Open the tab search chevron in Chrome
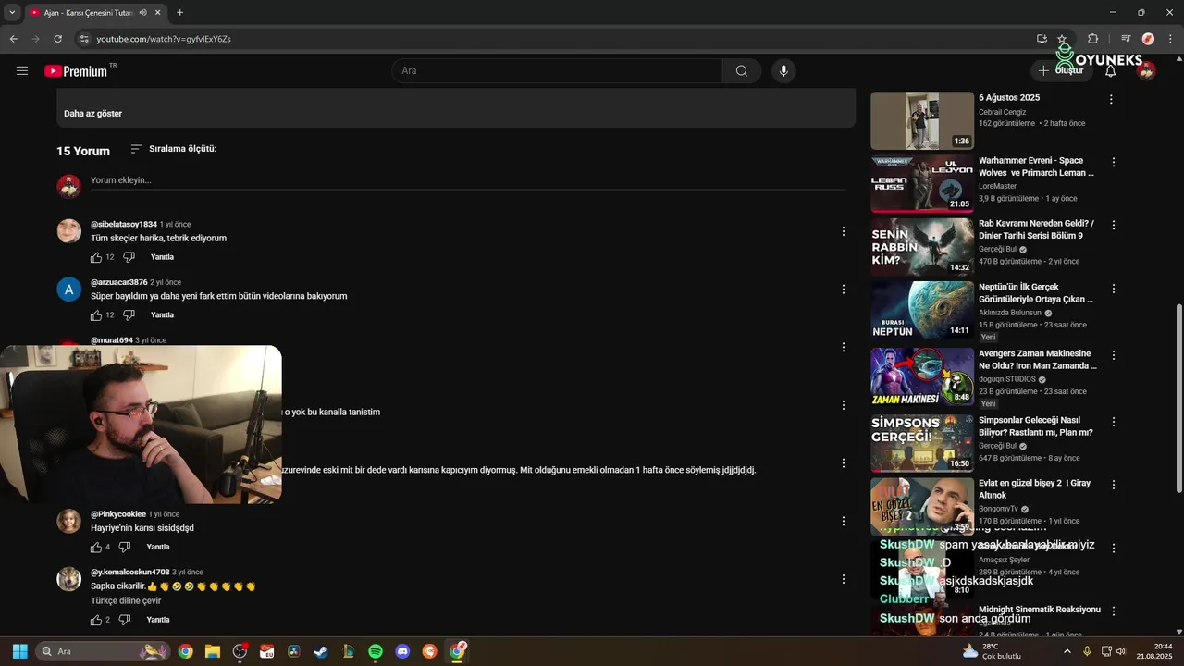 pos(12,12)
